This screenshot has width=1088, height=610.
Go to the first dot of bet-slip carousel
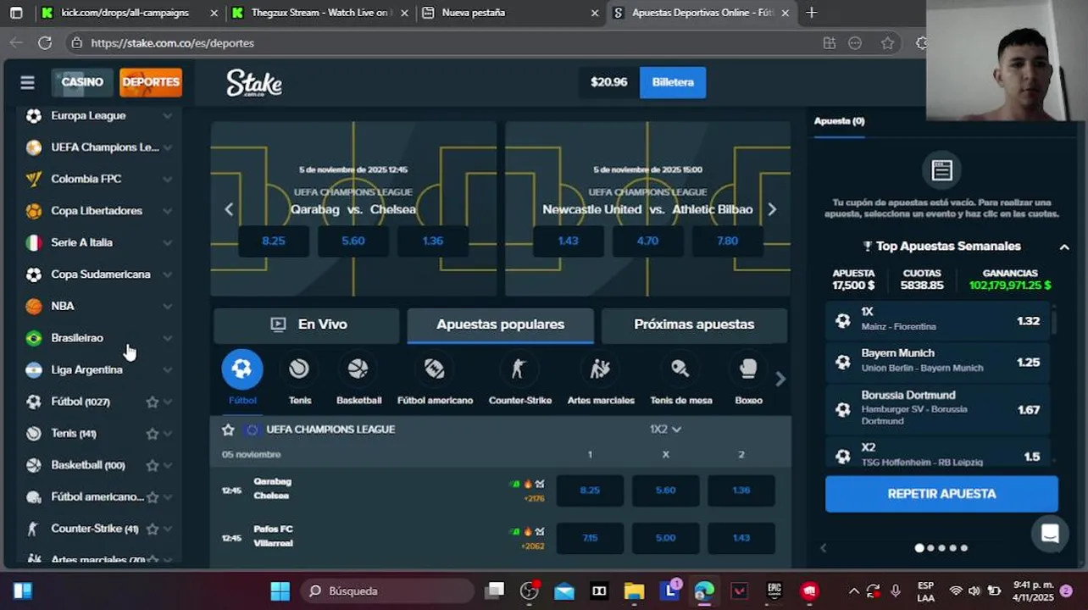tap(919, 548)
